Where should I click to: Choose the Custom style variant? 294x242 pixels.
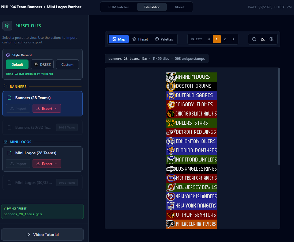[x=67, y=65]
